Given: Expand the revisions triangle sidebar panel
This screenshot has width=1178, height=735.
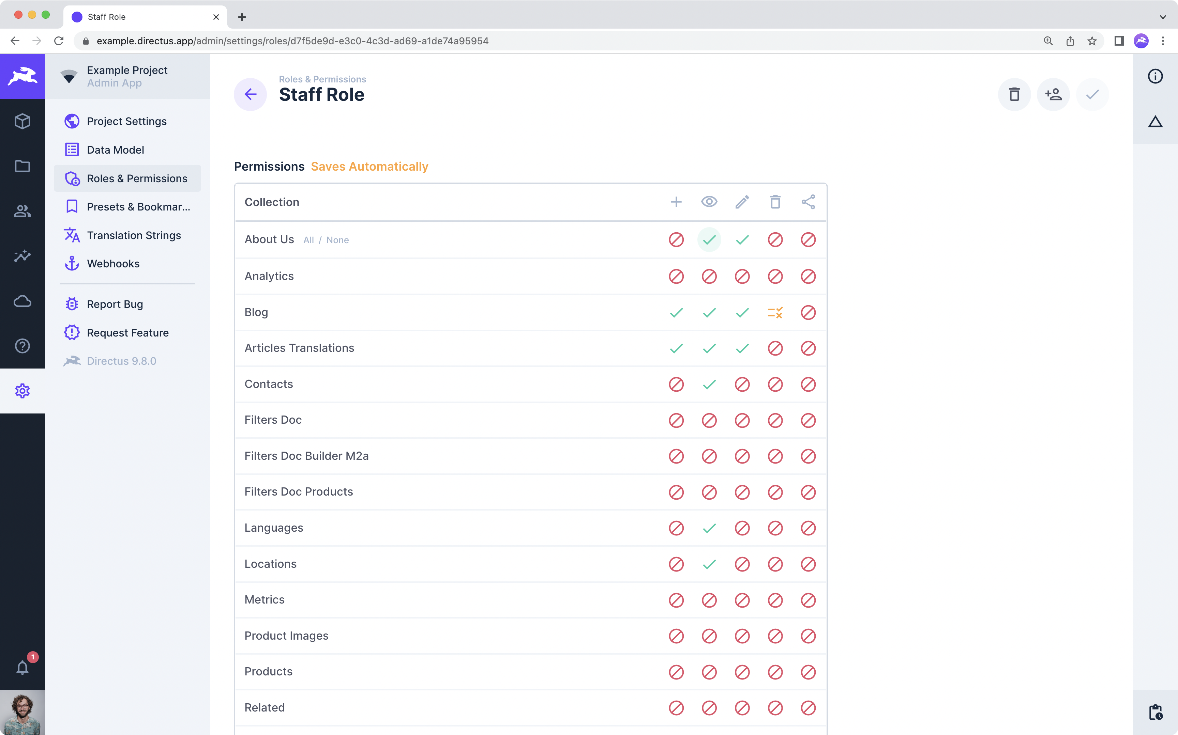Looking at the screenshot, I should [x=1155, y=122].
